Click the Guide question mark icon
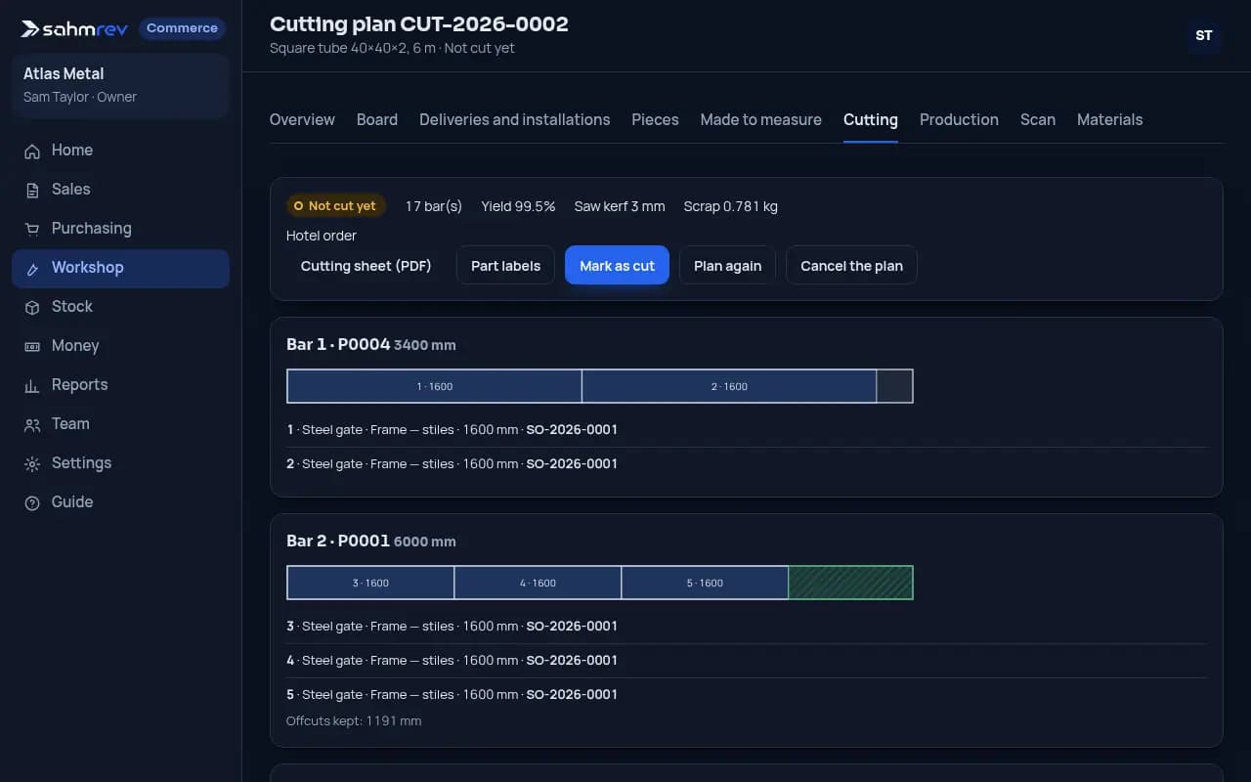 (x=32, y=502)
